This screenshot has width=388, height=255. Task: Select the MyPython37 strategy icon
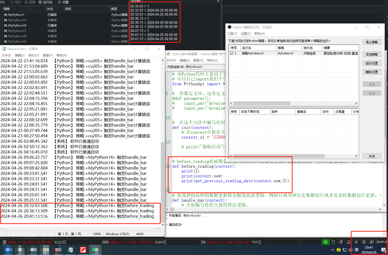(6, 31)
